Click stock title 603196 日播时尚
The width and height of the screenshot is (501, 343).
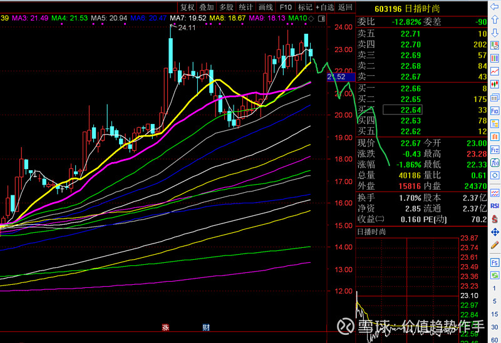click(x=407, y=9)
